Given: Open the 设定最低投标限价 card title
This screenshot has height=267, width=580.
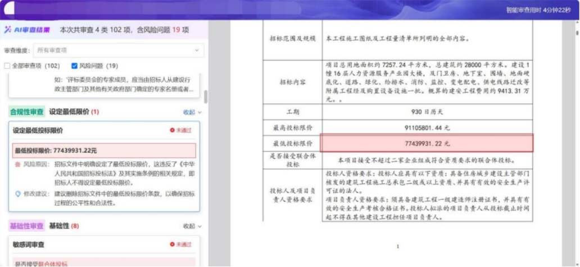Looking at the screenshot, I should click(x=38, y=131).
